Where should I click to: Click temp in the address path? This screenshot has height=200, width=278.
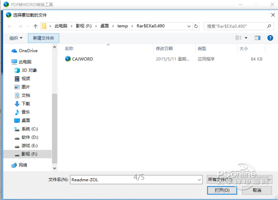point(122,26)
